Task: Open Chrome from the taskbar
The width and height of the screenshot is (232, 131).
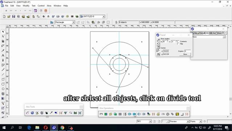Action: tap(62, 128)
